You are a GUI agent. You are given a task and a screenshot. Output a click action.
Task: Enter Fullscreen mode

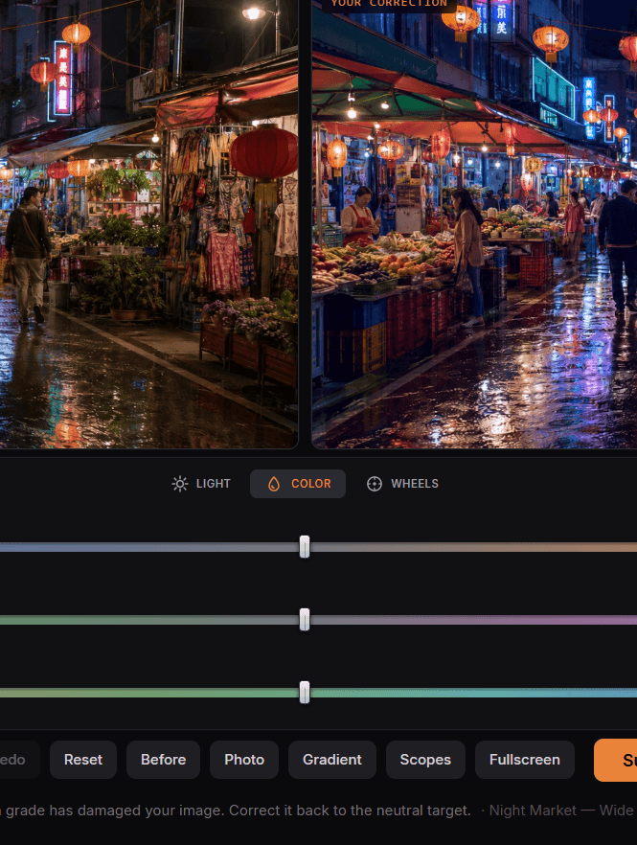tap(524, 760)
